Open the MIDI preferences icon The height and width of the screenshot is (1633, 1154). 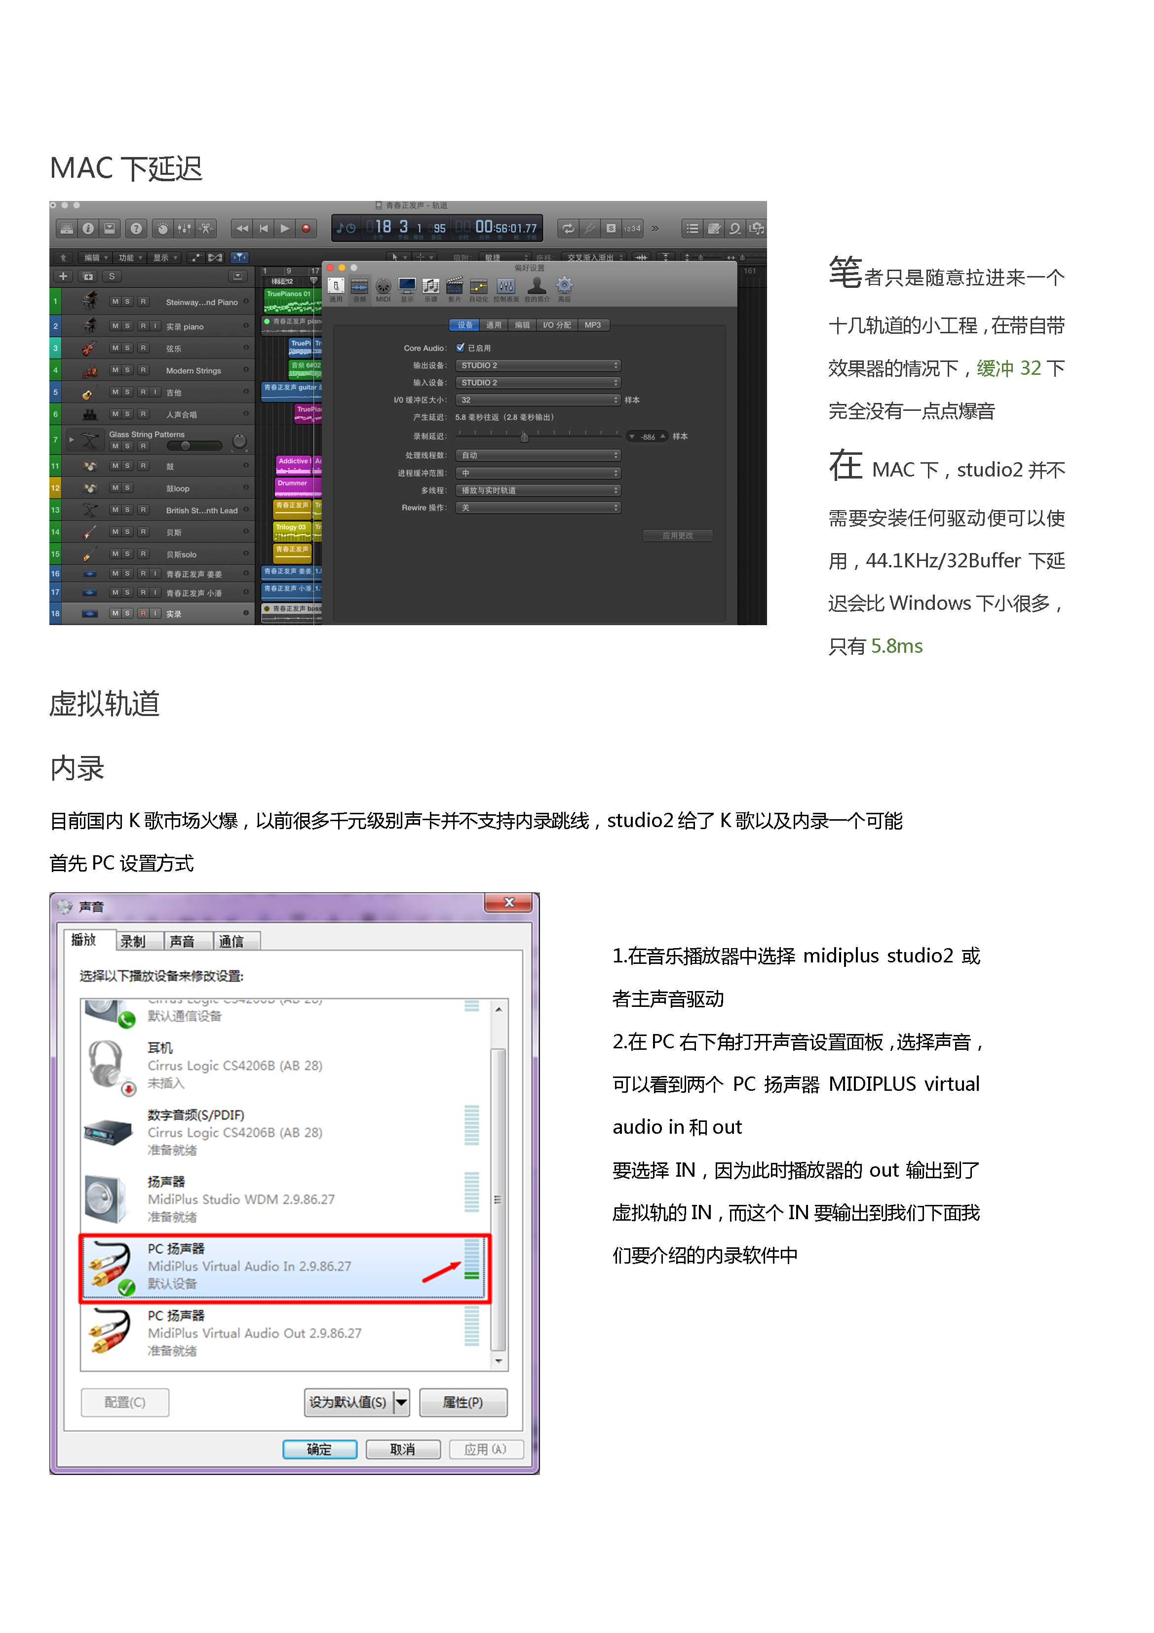click(383, 289)
